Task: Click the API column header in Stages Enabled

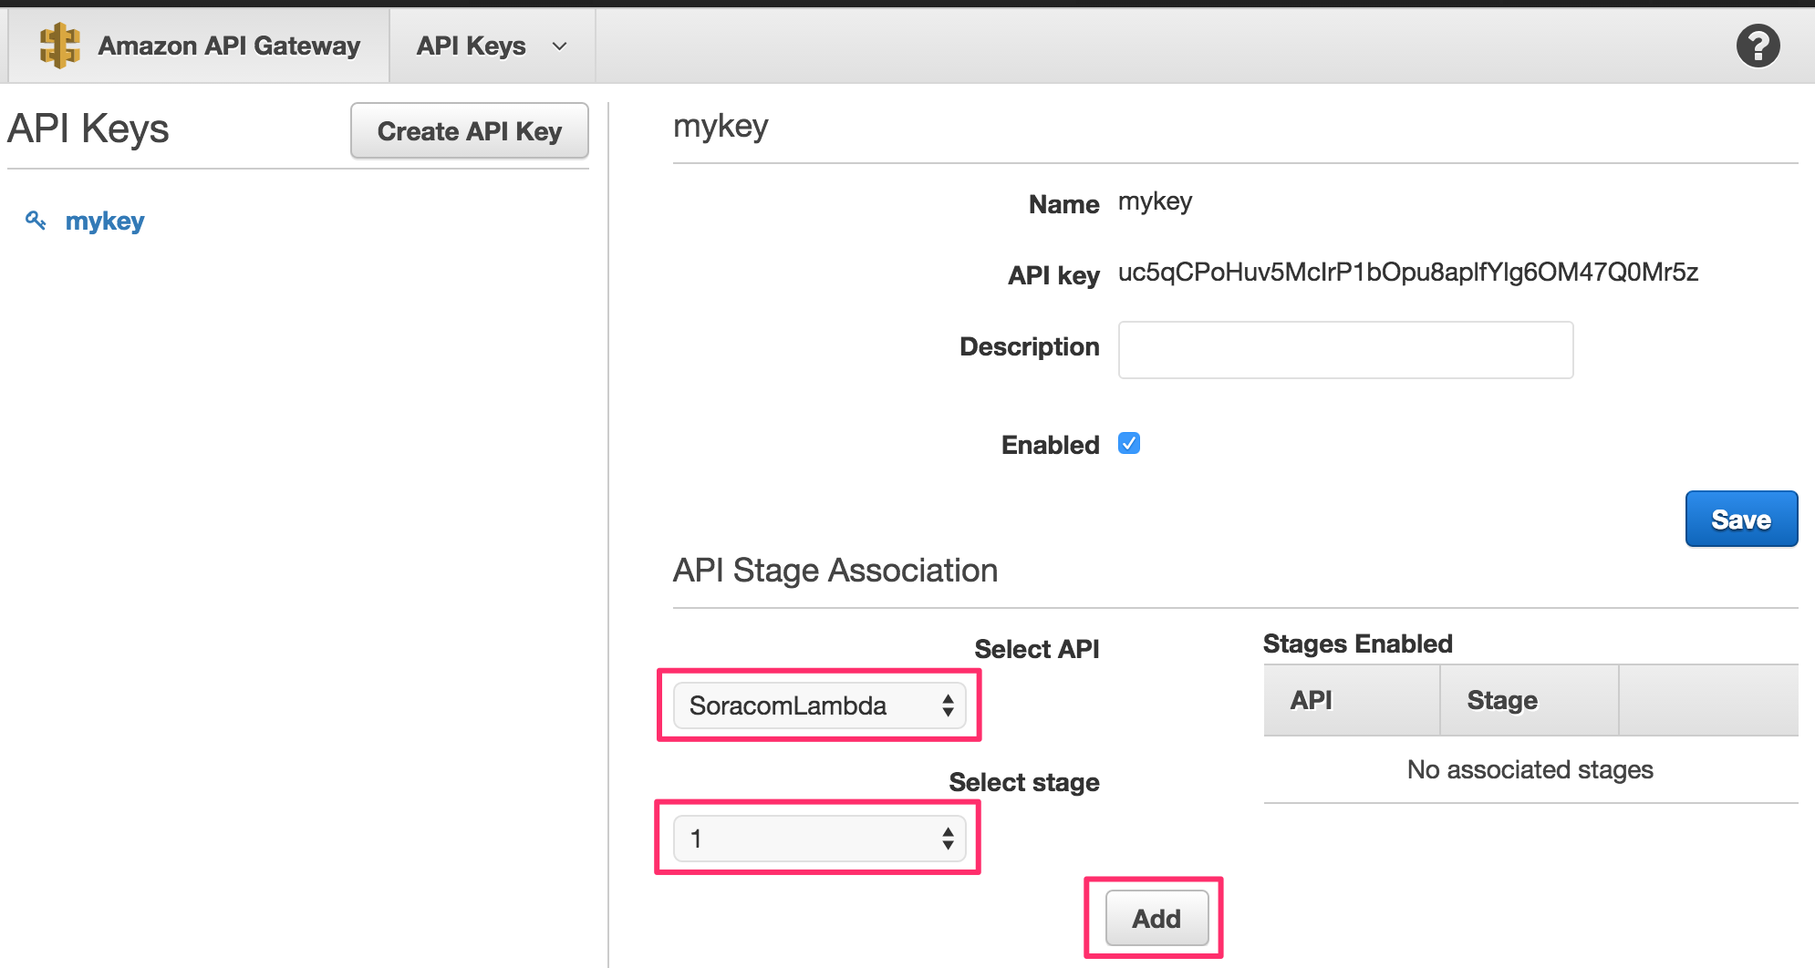Action: 1311,700
